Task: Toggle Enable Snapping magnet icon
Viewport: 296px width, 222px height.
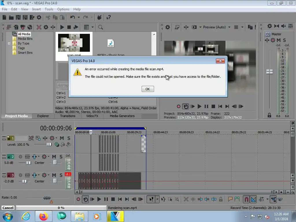Action: 246,199
